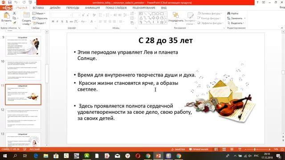This screenshot has height=160, width=285.
Task: Switch to the ВИД tab
Action: pyautogui.click(x=163, y=8)
